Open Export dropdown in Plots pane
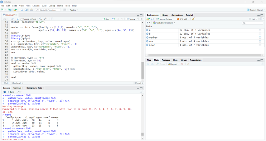The width and height of the screenshot is (266, 141). pos(173,64)
